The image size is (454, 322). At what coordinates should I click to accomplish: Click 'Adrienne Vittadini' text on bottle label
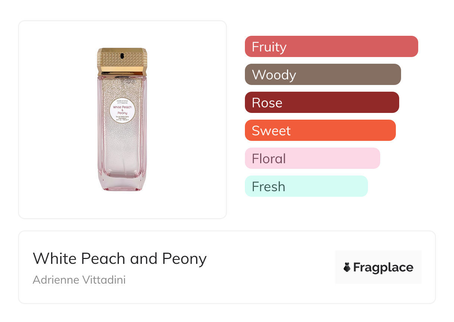pos(122,102)
